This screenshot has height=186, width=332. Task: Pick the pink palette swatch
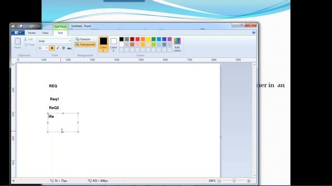(x=137, y=44)
